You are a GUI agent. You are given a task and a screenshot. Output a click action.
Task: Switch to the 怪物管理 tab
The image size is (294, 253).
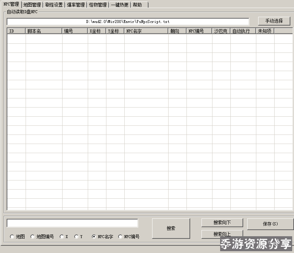[x=98, y=5]
